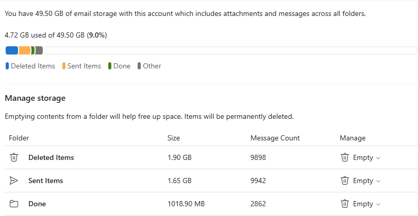This screenshot has width=418, height=216.
Task: Expand the Empty chevron for Deleted Items
Action: point(378,158)
